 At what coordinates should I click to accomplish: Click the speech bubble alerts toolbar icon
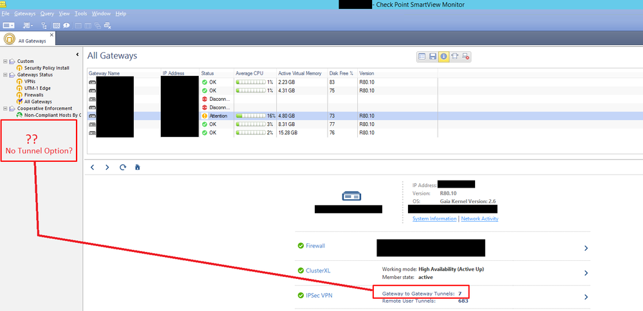[x=66, y=26]
